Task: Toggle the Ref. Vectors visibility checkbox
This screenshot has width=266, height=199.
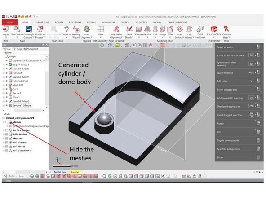Action: click(7, 143)
